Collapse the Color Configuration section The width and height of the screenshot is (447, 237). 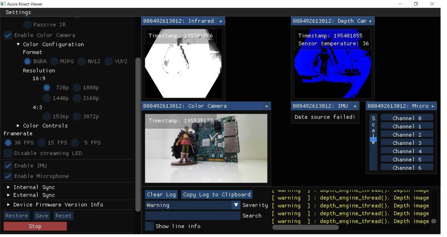click(18, 44)
